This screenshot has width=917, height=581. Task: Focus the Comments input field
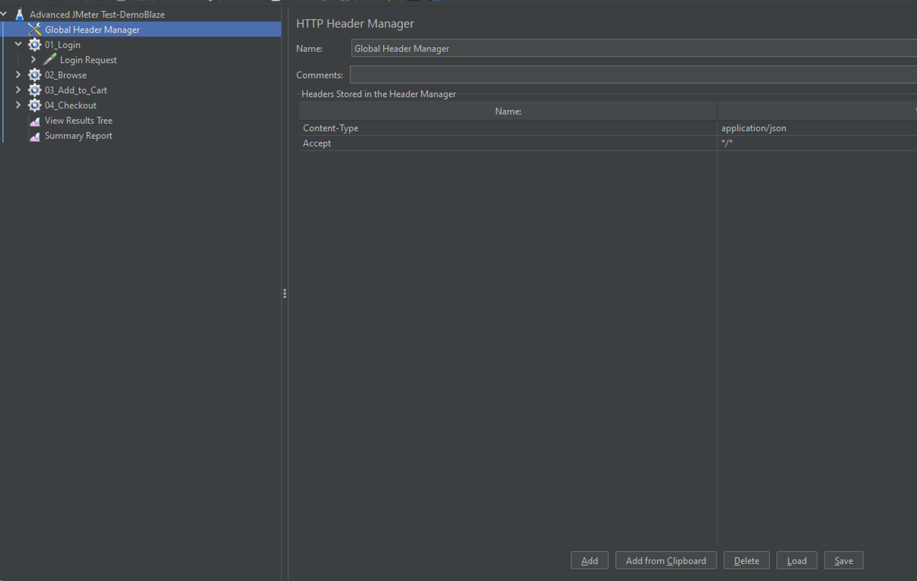coord(633,75)
